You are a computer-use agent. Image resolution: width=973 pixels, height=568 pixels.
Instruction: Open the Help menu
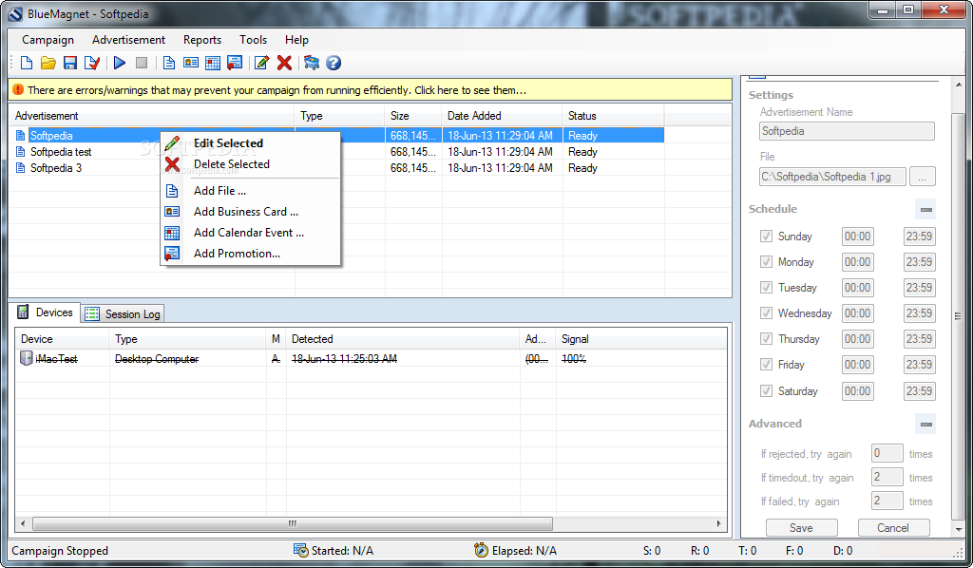coord(296,40)
